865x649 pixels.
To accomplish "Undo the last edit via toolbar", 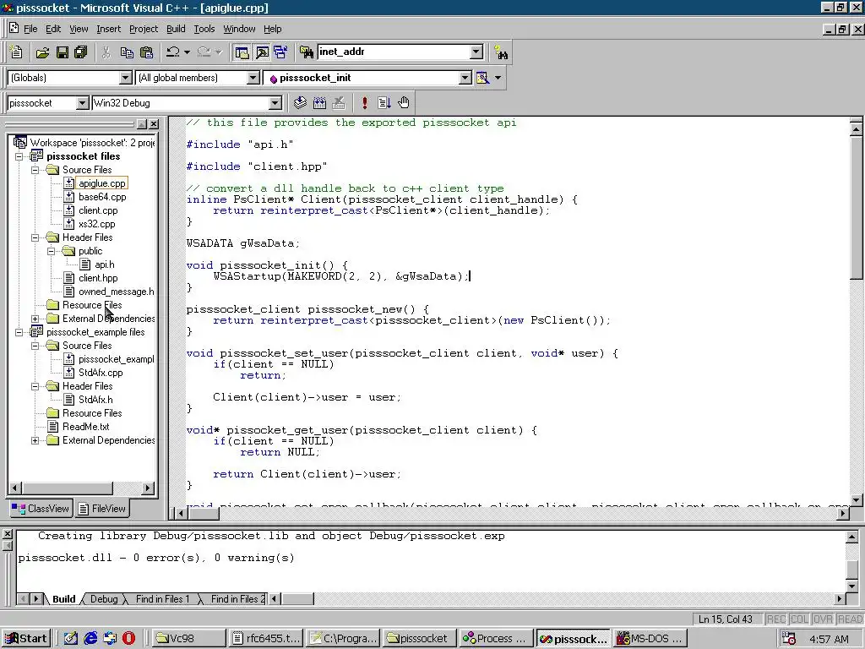I will pos(172,52).
